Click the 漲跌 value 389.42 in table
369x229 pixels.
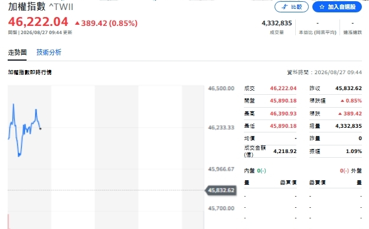[350, 114]
